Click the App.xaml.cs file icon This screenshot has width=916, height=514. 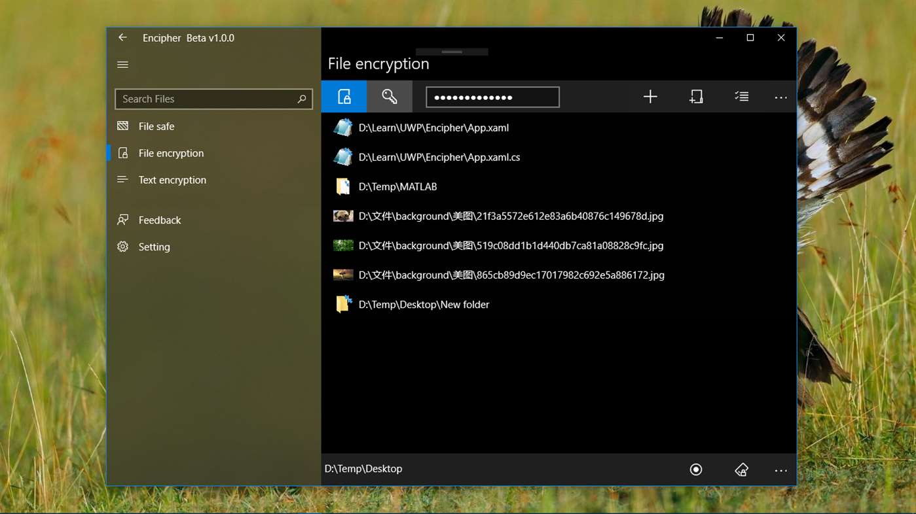[x=343, y=157]
